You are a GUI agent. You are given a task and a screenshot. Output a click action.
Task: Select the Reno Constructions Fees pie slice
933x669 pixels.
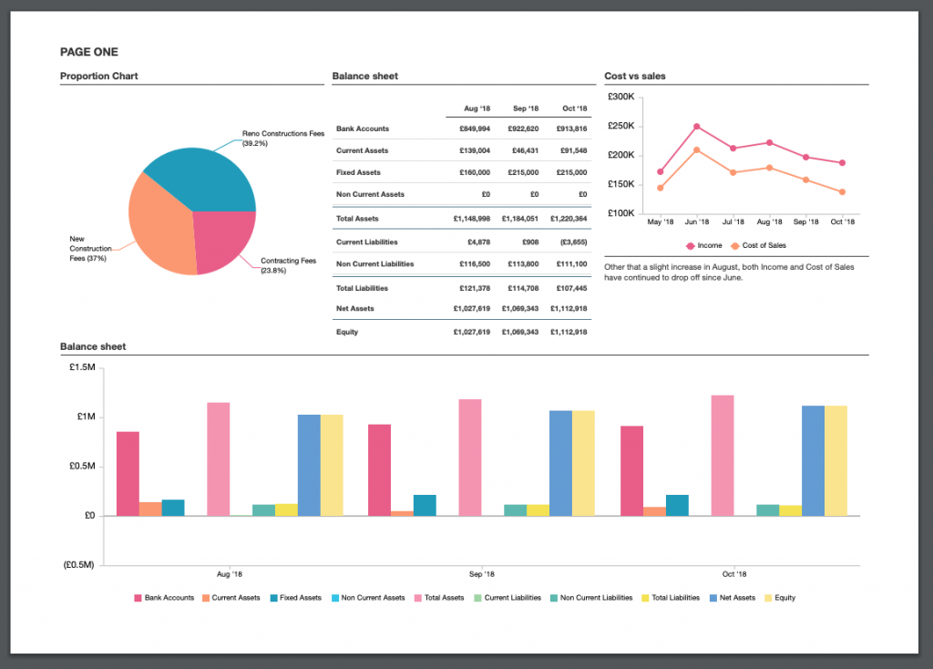pyautogui.click(x=205, y=173)
